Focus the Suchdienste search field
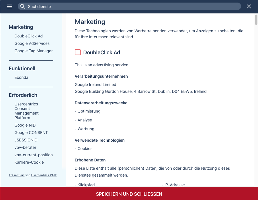This screenshot has width=258, height=200. (x=129, y=6)
